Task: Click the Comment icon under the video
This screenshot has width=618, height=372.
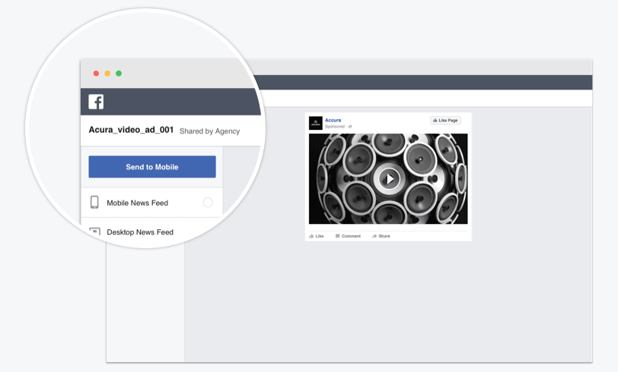Action: click(338, 236)
